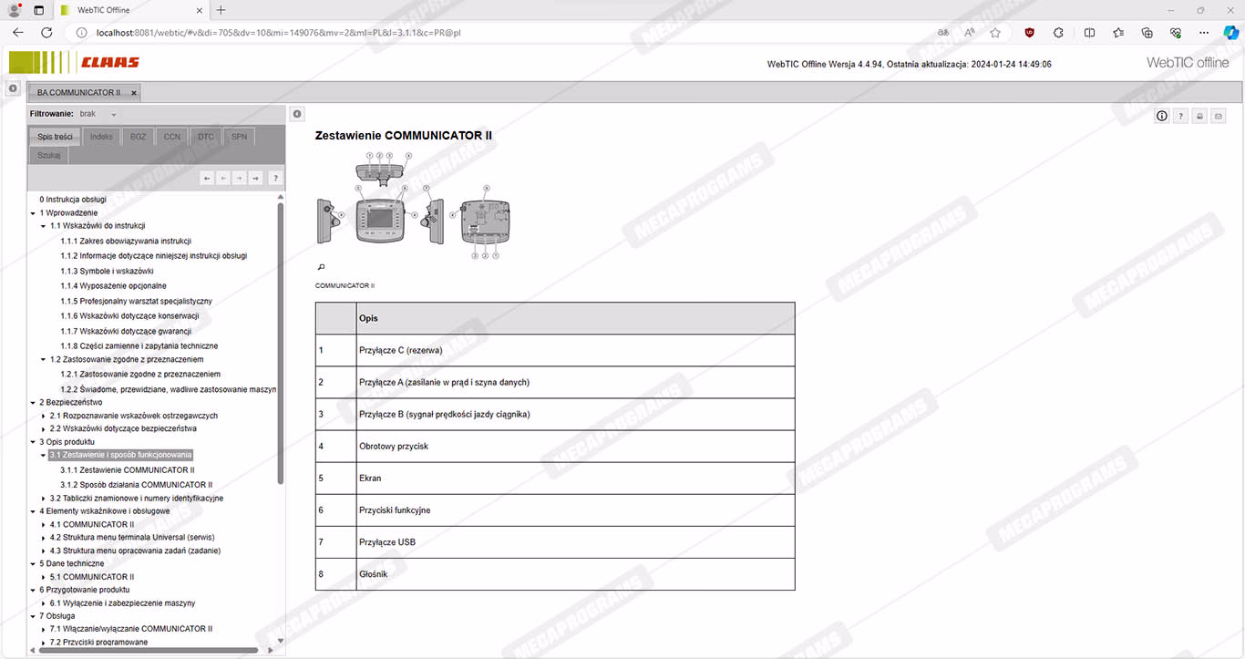Image resolution: width=1245 pixels, height=659 pixels.
Task: Click the browser back arrow
Action: click(x=18, y=32)
